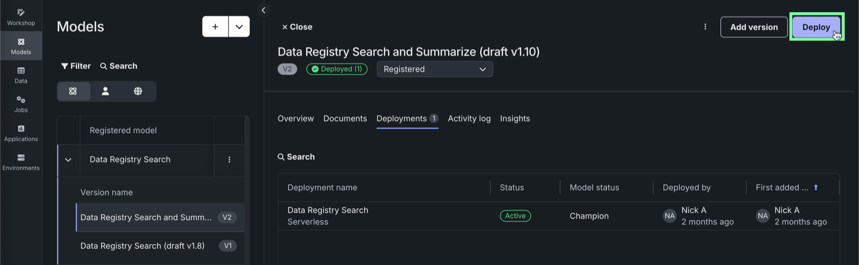
Task: Switch to the user-owned models view
Action: tap(106, 92)
